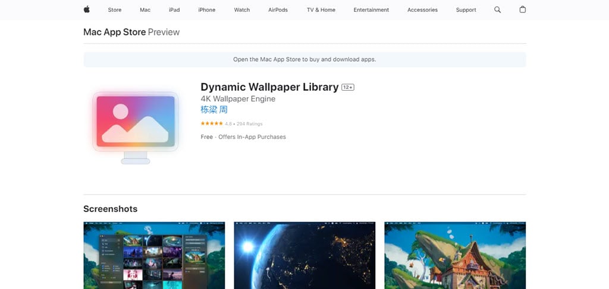The height and width of the screenshot is (289, 609).
Task: Click the orange star rating
Action: [x=212, y=123]
